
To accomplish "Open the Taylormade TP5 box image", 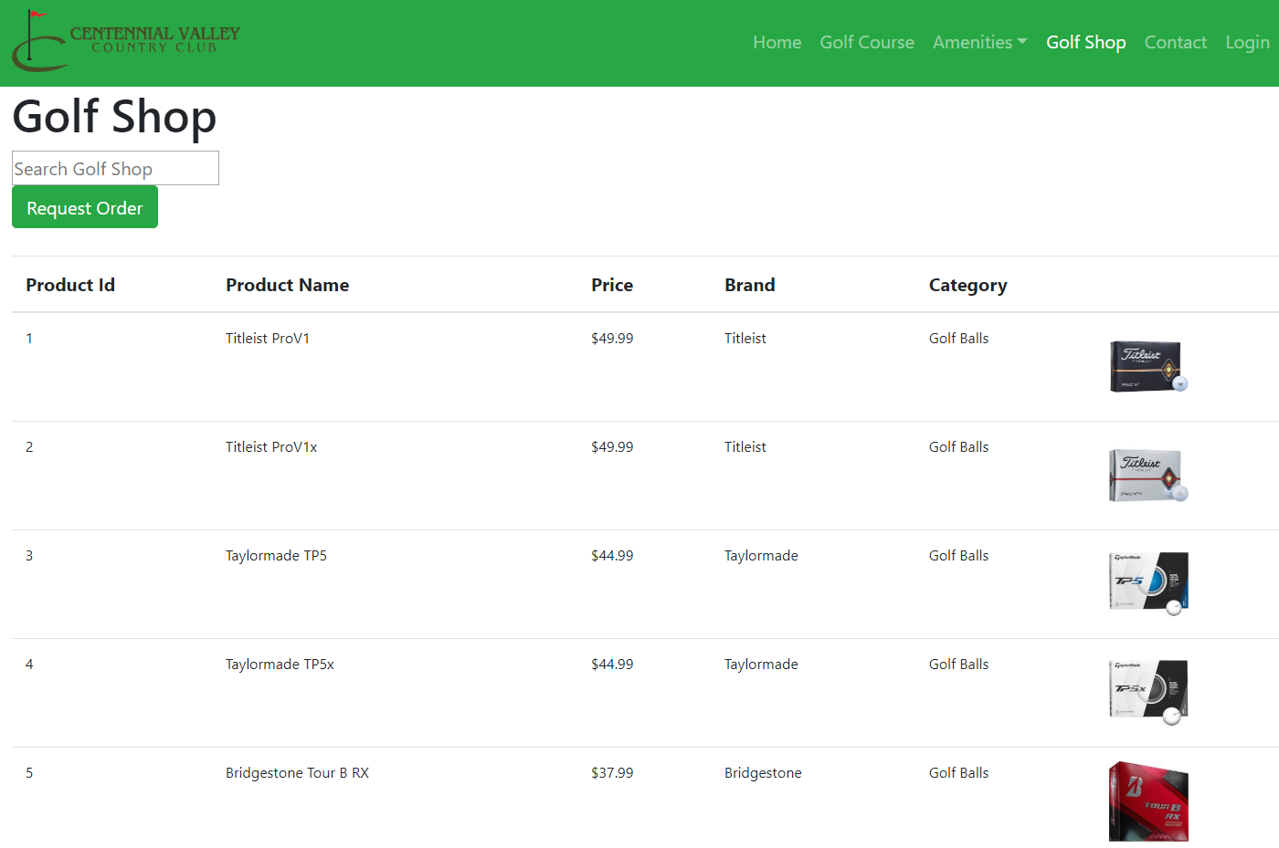I will [1148, 583].
